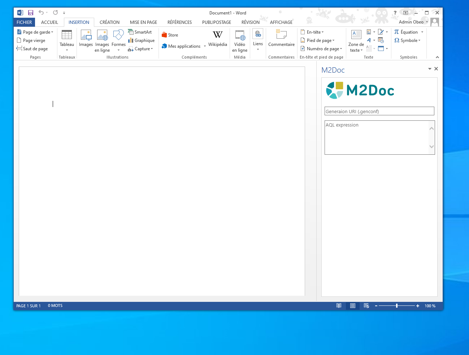Click the zoom out minus button
The height and width of the screenshot is (355, 469).
click(376, 306)
